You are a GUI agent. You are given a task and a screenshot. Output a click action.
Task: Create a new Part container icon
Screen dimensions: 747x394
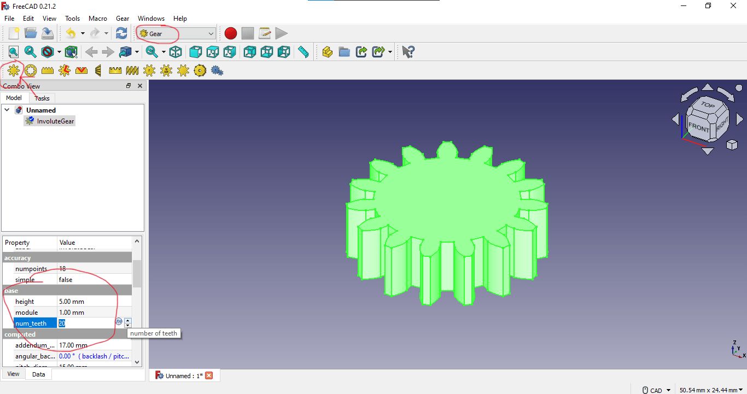click(x=327, y=52)
